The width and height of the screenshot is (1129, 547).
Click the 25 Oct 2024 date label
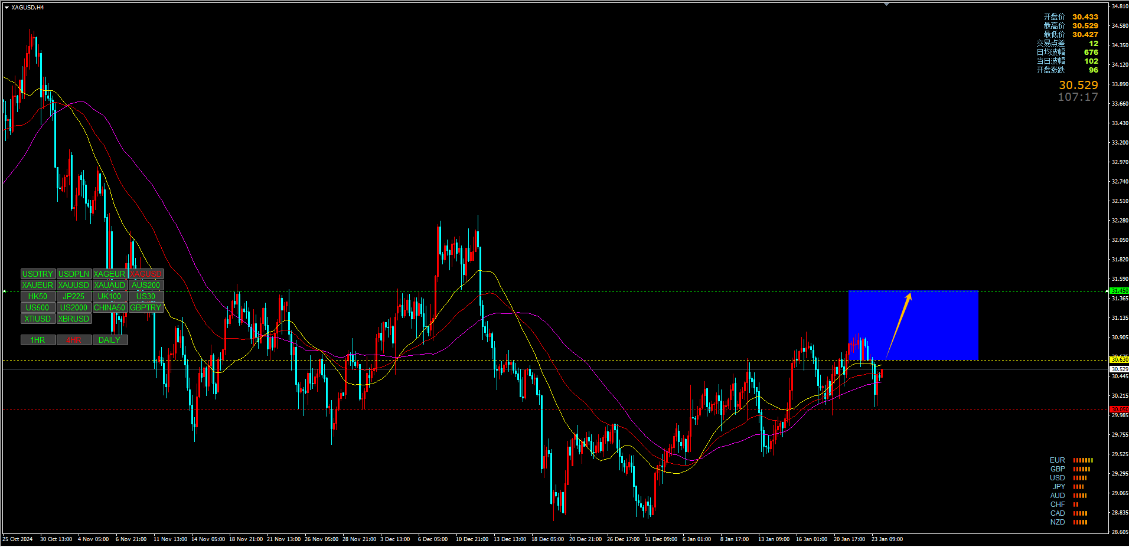coord(18,539)
